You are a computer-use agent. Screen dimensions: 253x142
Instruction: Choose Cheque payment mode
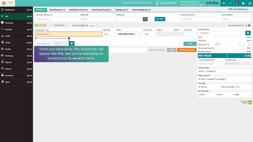(215, 79)
